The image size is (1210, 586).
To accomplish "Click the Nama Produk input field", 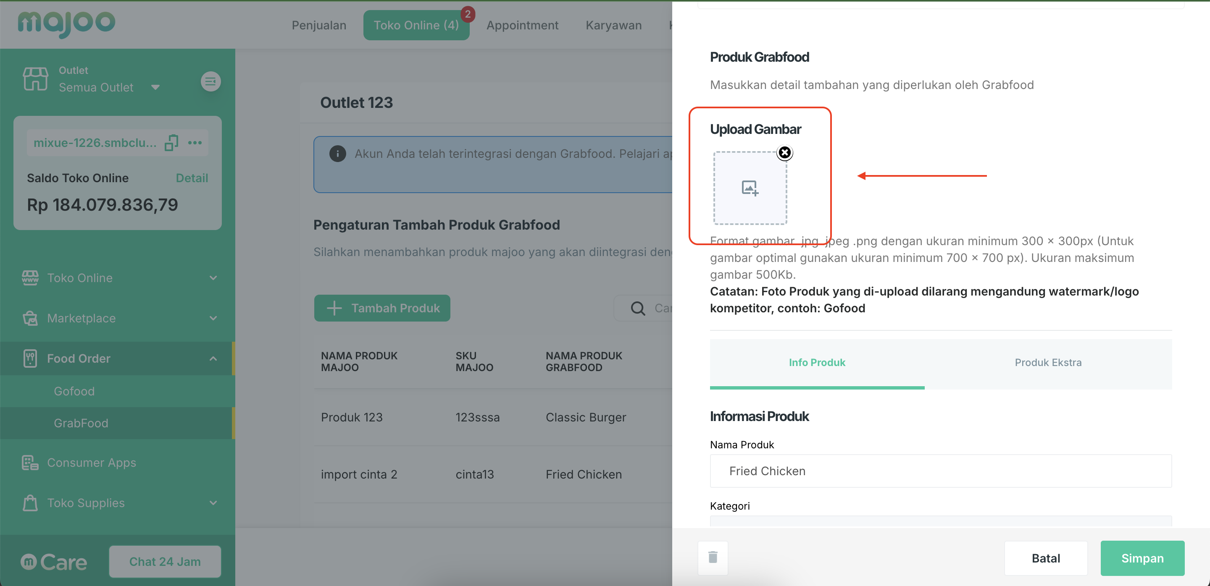I will pyautogui.click(x=941, y=471).
